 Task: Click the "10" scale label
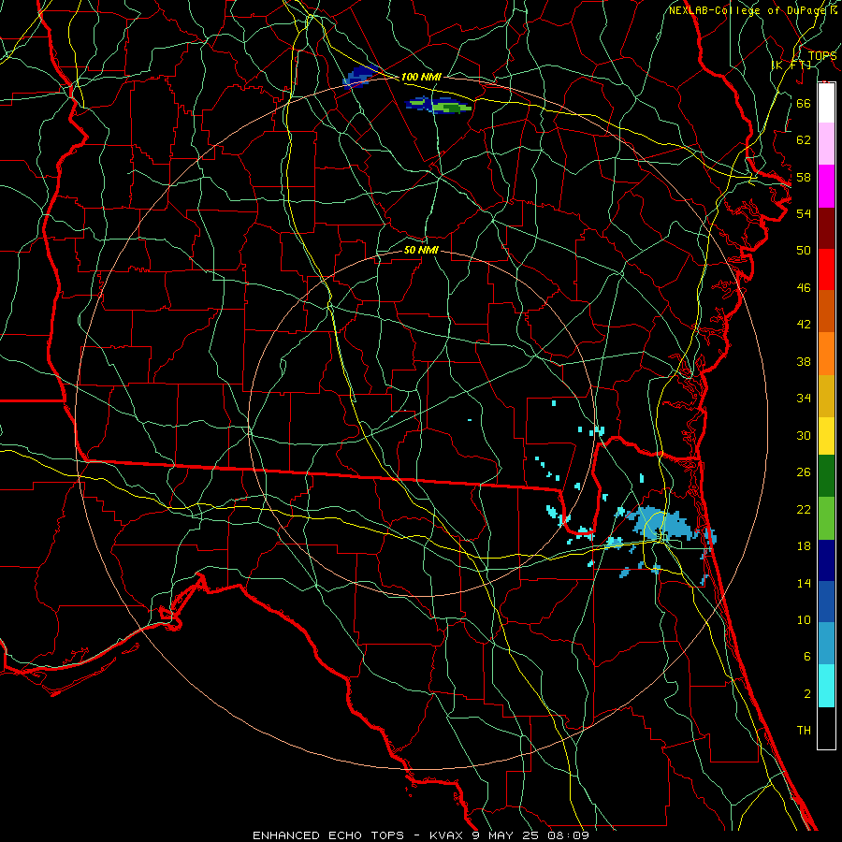pos(804,620)
